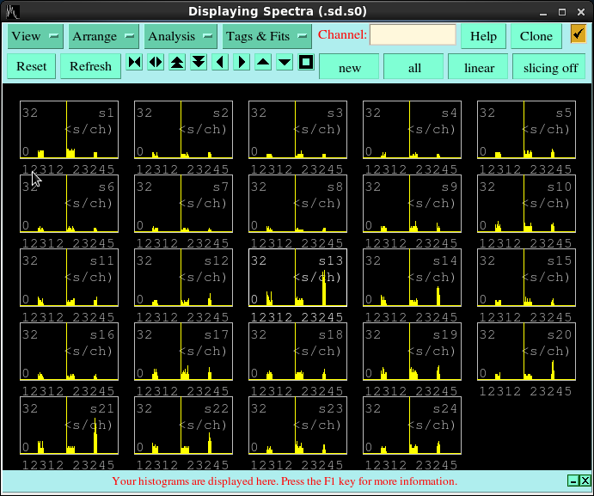Click the Reset button

tap(32, 66)
